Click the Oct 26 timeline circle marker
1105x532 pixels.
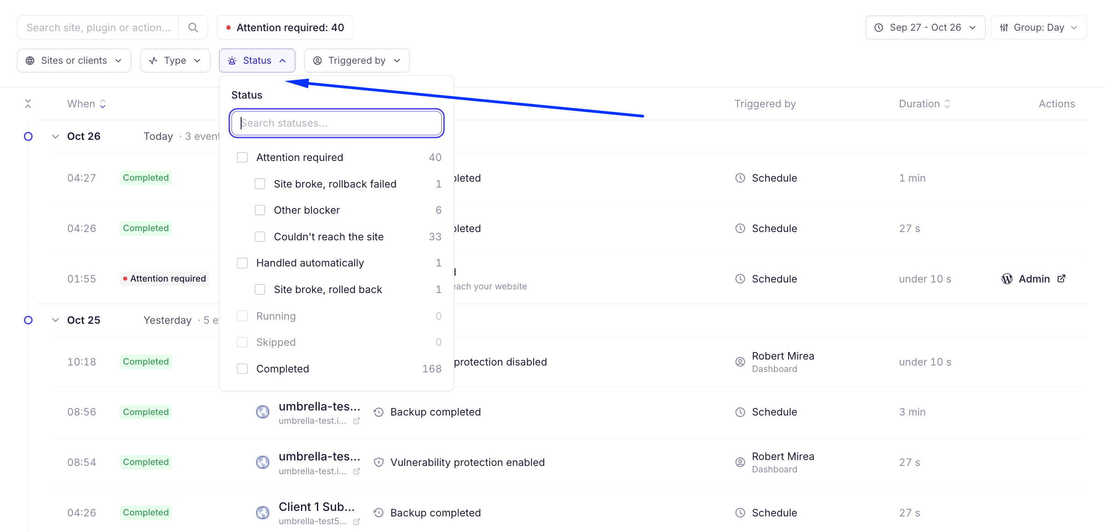click(x=28, y=136)
